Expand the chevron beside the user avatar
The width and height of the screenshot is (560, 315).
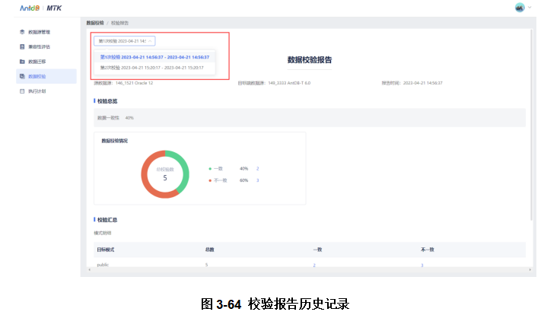click(x=530, y=7)
